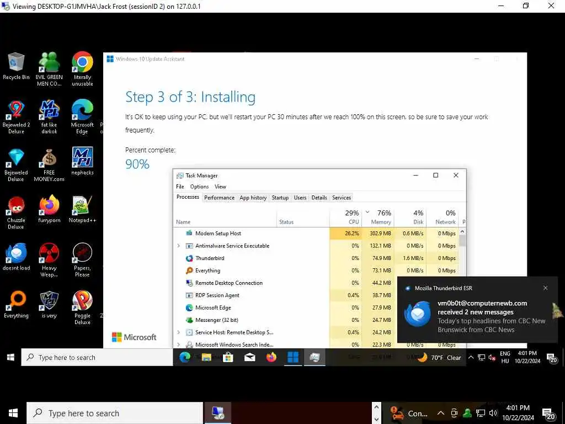This screenshot has height=424, width=565.
Task: Expand the Microsoft Windows Search Inde... process
Action: point(179,344)
